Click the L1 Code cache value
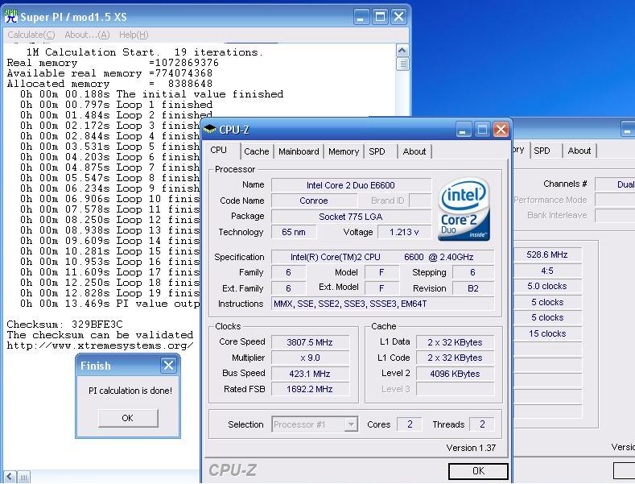Image resolution: width=635 pixels, height=484 pixels. pos(455,358)
